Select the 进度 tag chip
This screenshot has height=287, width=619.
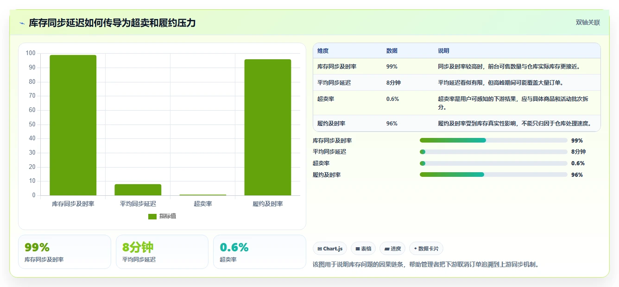(392, 249)
